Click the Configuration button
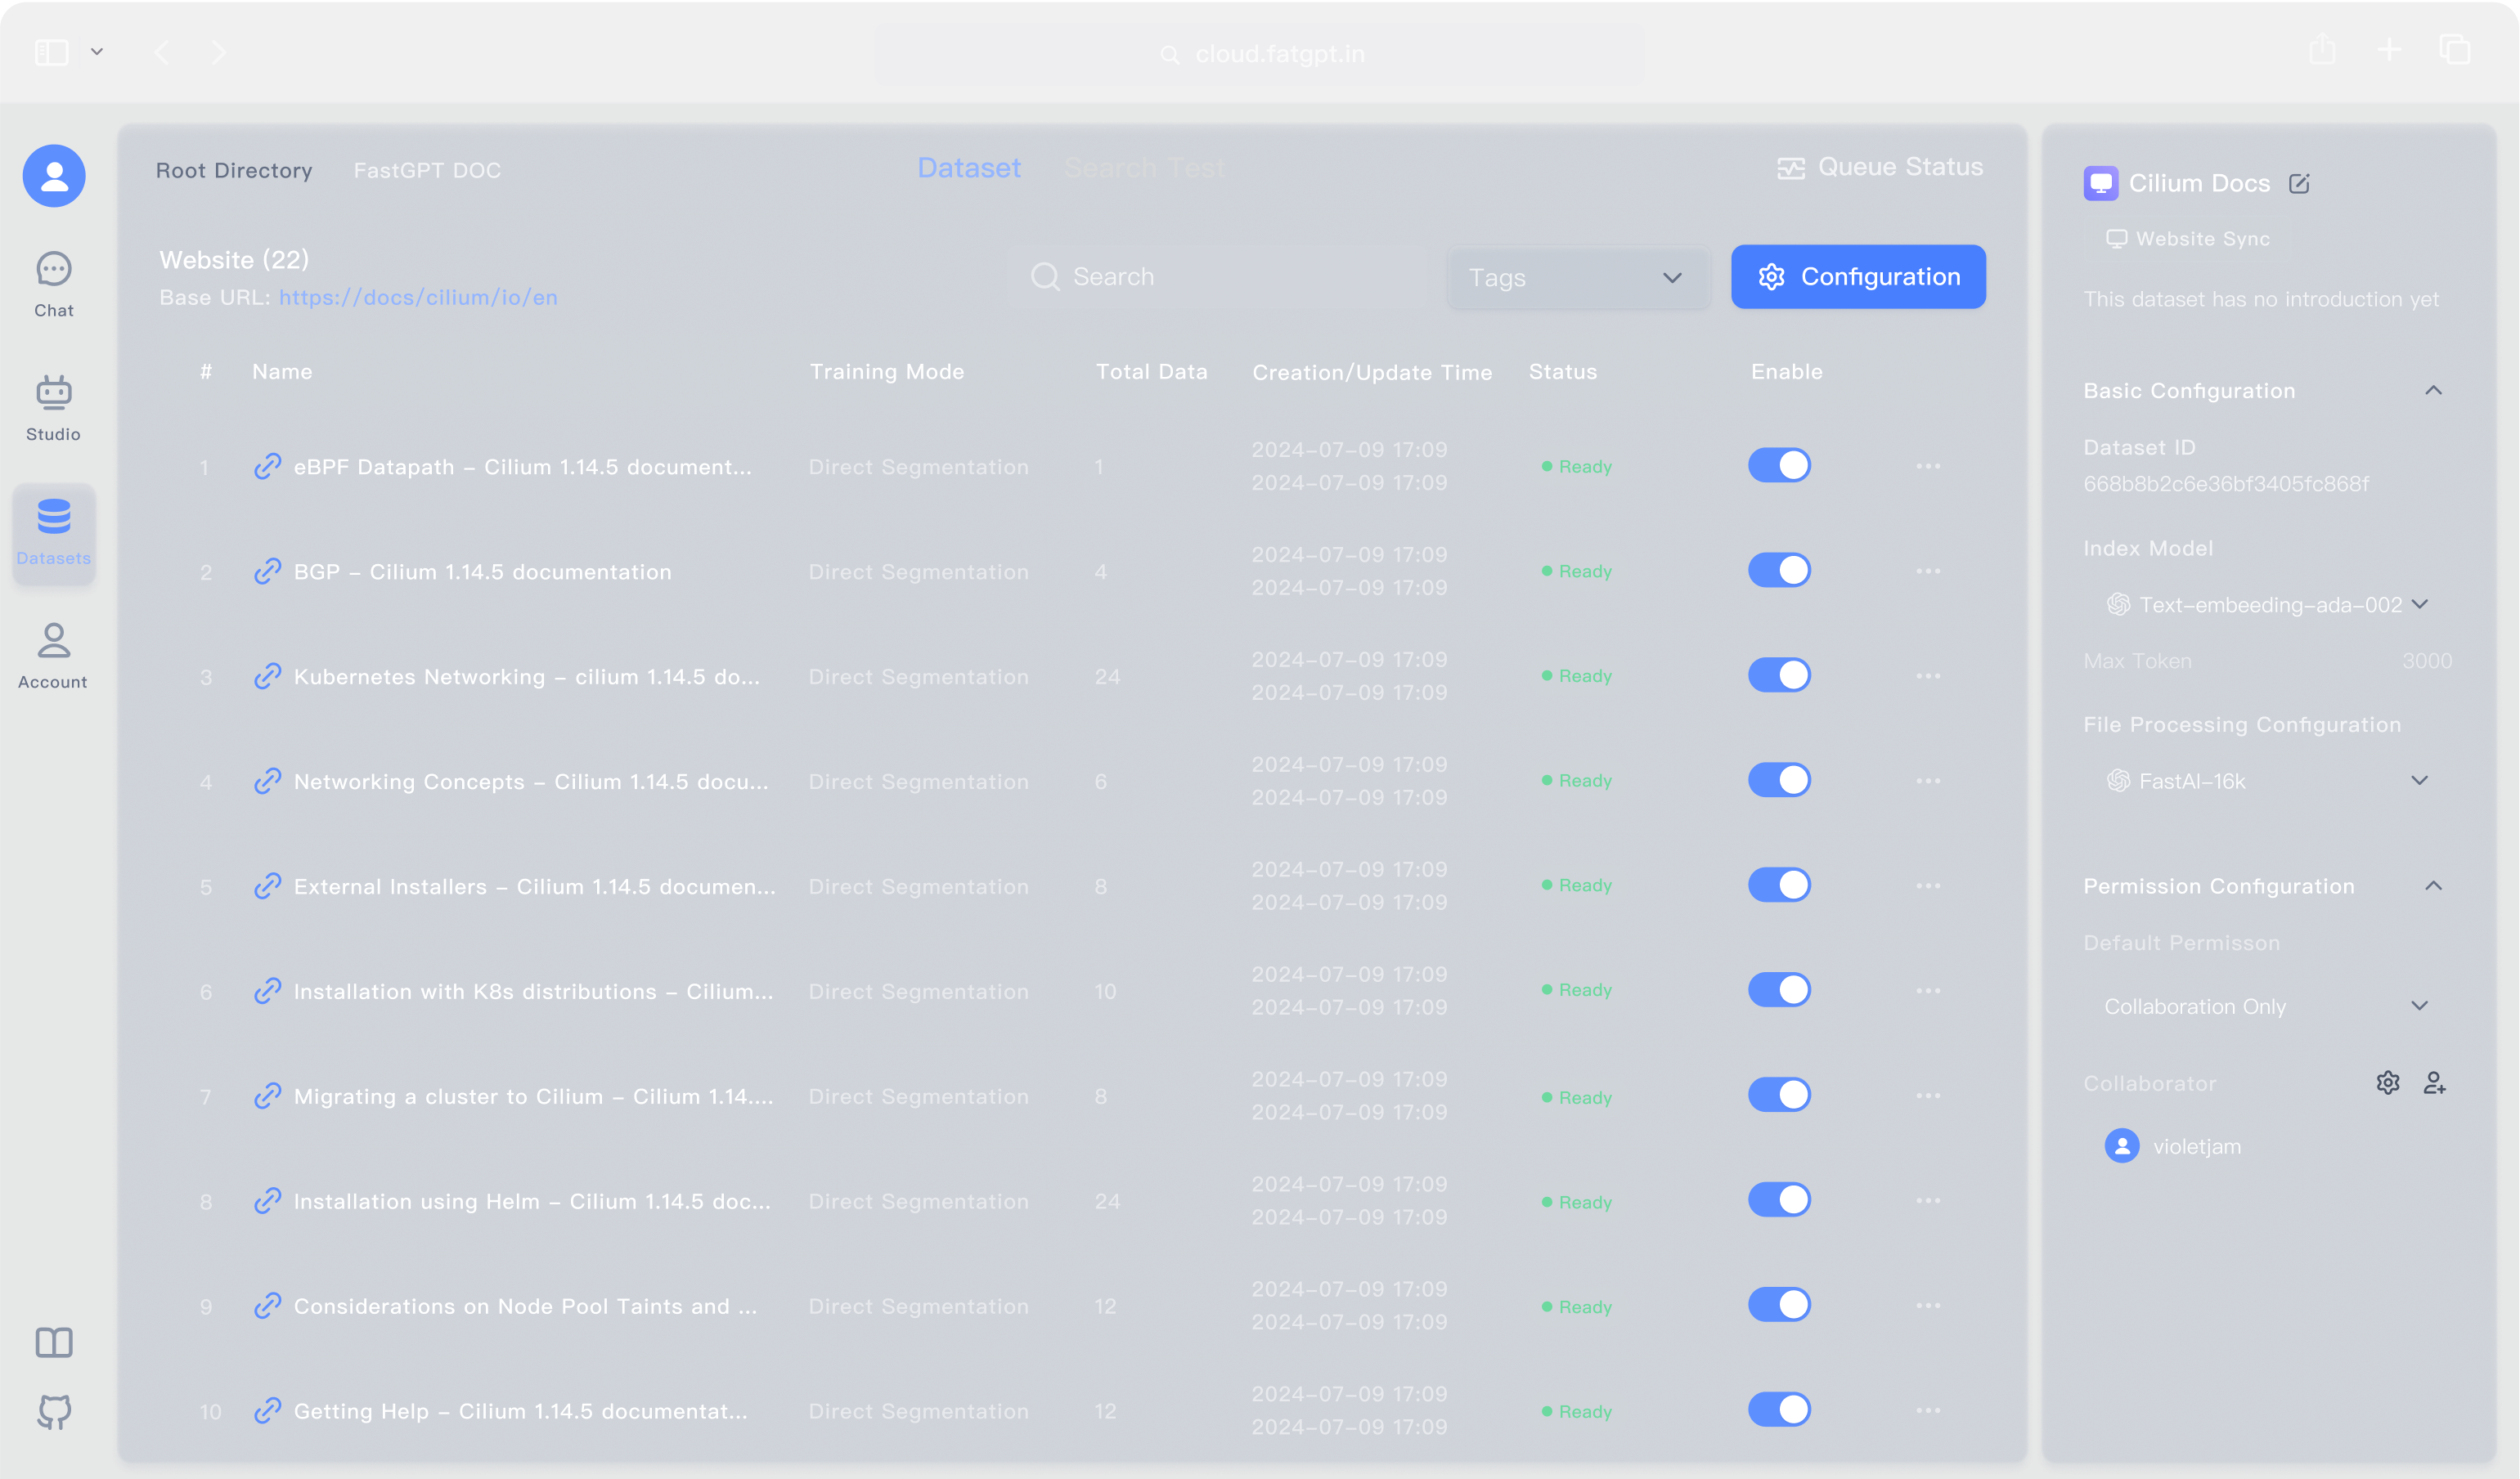Image resolution: width=2520 pixels, height=1479 pixels. click(1857, 277)
